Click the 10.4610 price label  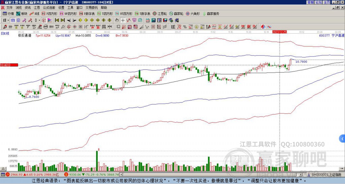pos(9,65)
